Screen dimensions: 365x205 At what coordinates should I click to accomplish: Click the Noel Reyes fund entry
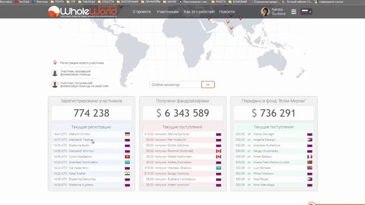pyautogui.click(x=274, y=179)
